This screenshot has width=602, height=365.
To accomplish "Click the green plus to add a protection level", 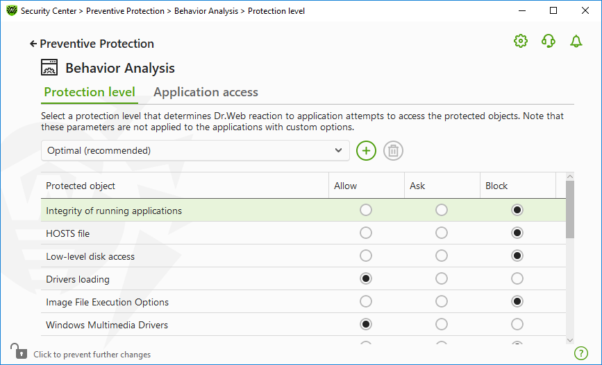I will point(366,150).
